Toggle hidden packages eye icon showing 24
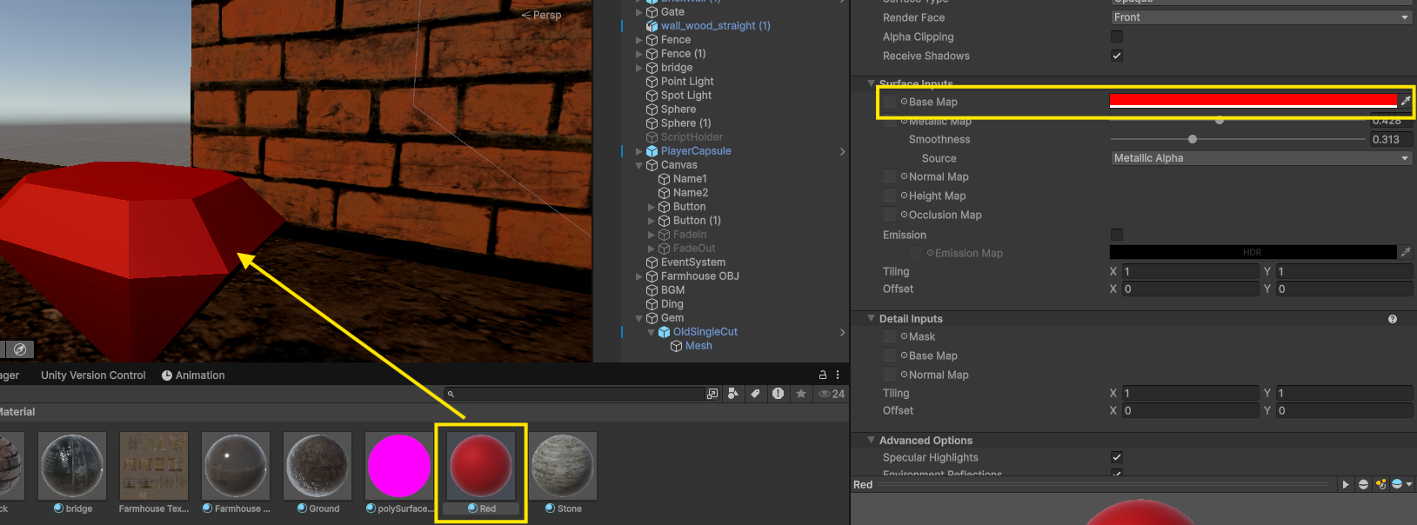 click(x=832, y=394)
